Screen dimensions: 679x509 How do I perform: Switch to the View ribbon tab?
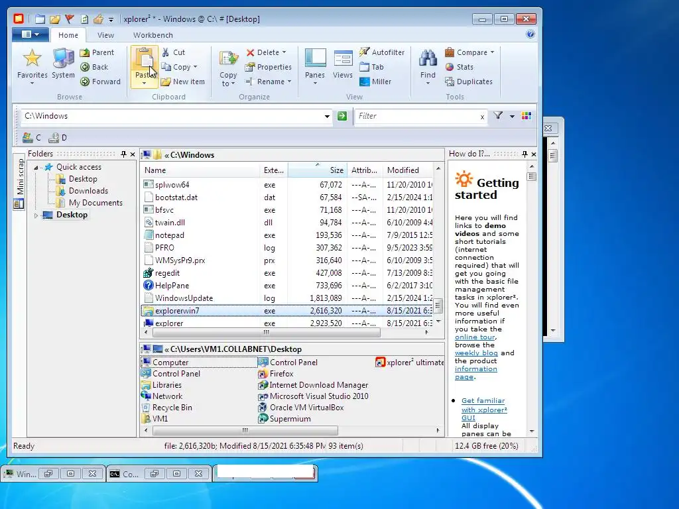[x=105, y=35]
